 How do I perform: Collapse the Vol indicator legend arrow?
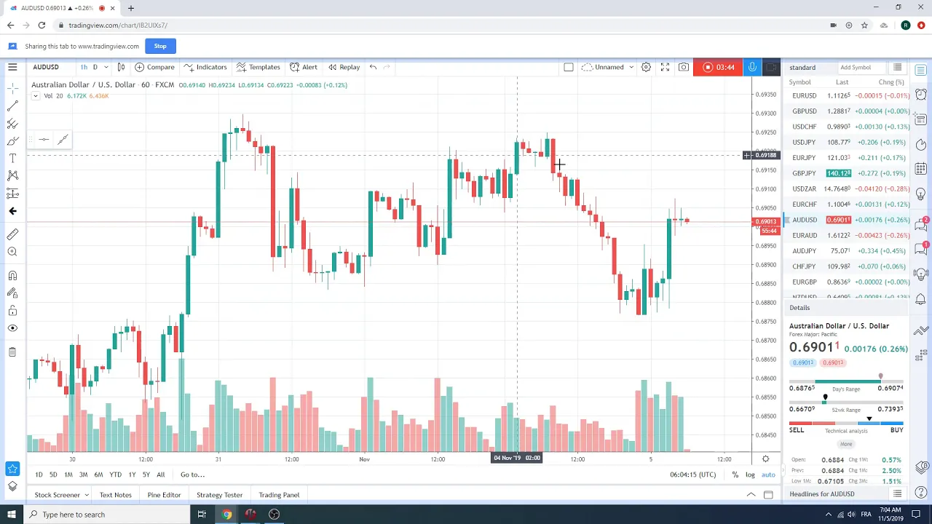coord(35,96)
